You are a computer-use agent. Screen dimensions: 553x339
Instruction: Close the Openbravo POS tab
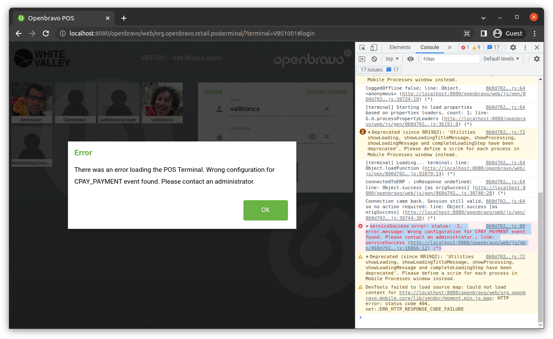click(x=108, y=18)
